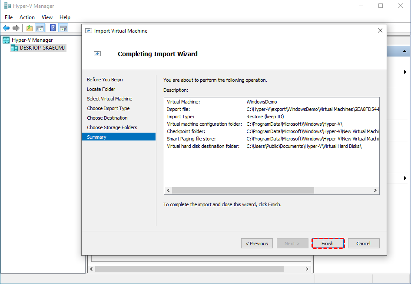Click the configuration folder path value
Viewport: 411px width, 284px height.
click(295, 124)
